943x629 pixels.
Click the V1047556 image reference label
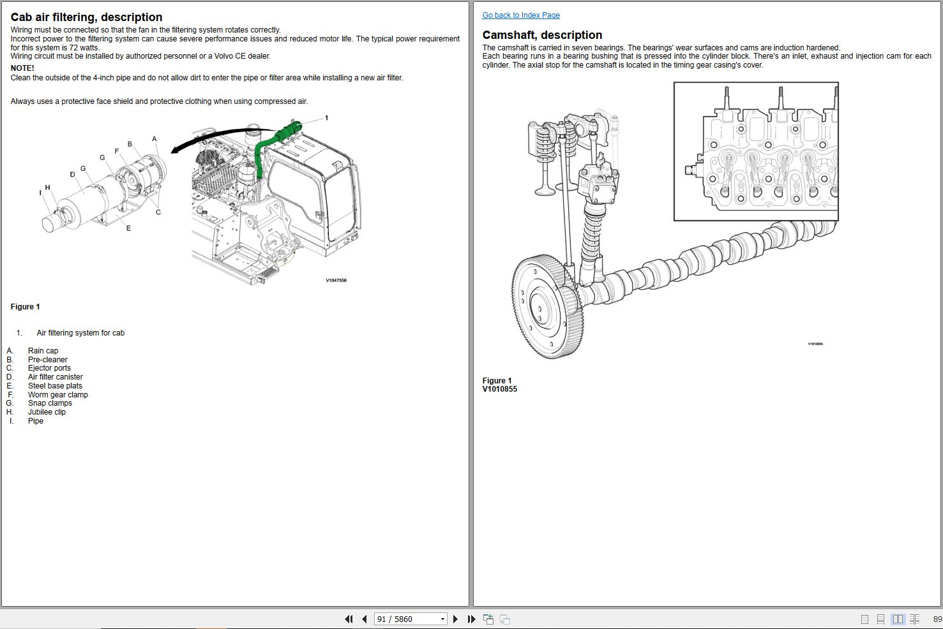click(x=336, y=281)
